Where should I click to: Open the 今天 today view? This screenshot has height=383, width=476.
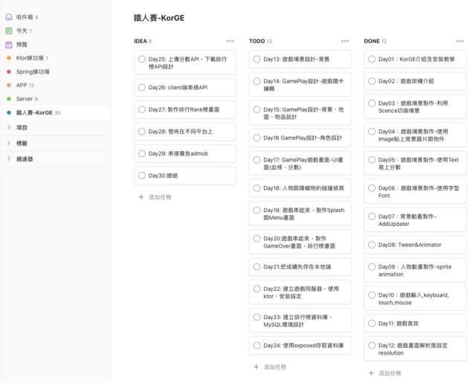pos(56,30)
